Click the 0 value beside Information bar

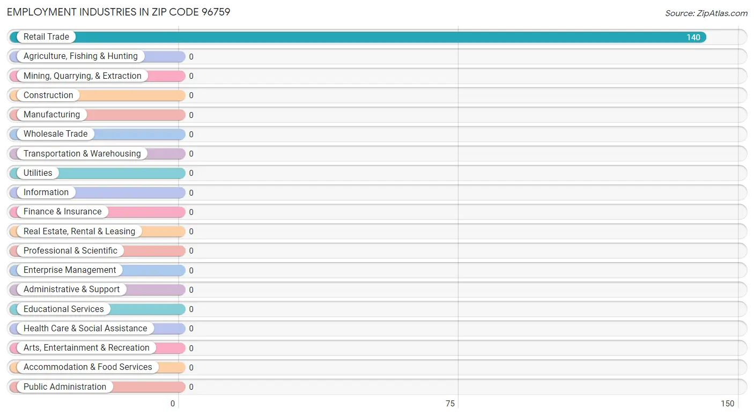191,193
